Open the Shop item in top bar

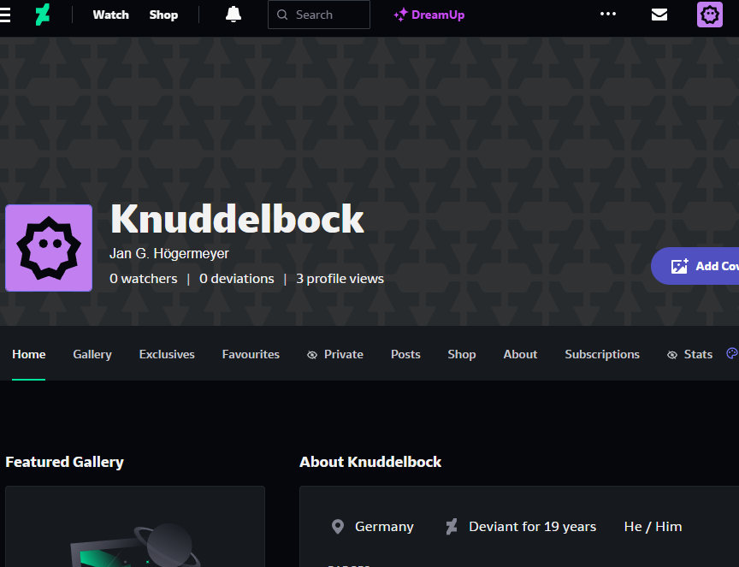click(x=163, y=15)
